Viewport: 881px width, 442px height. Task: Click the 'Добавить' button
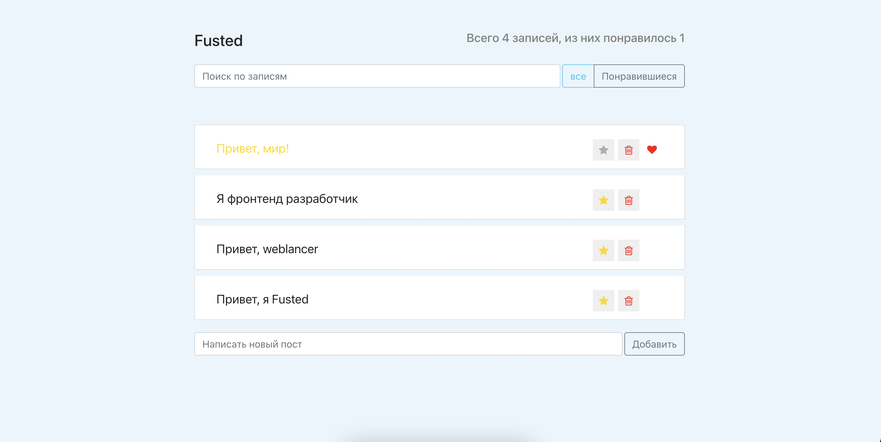pyautogui.click(x=654, y=344)
